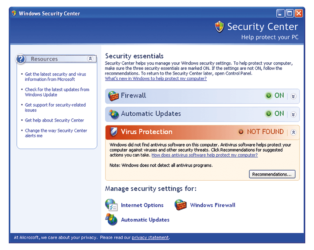Collapse the Virus Protection section chevron

[294, 132]
